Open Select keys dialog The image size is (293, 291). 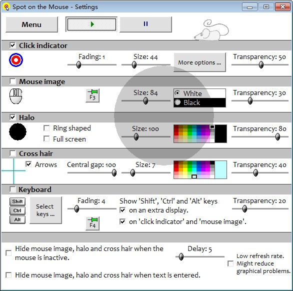[x=46, y=210]
